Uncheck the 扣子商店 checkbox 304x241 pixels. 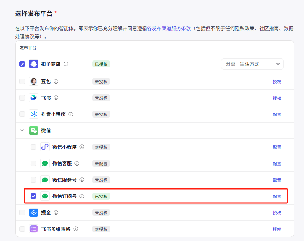[x=22, y=64]
